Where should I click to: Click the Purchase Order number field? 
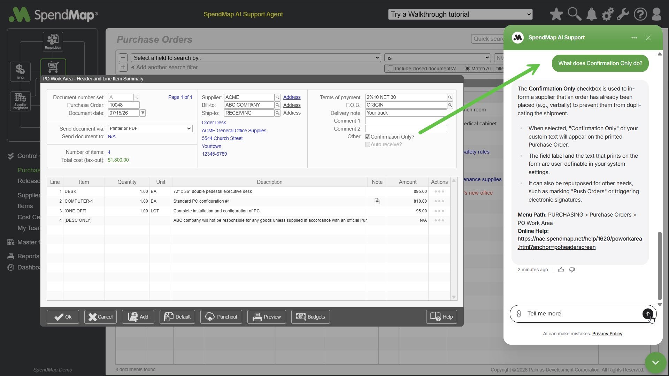(124, 105)
